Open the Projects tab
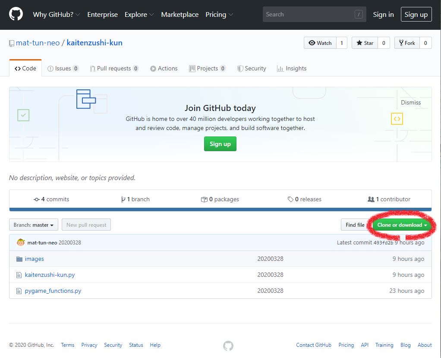The height and width of the screenshot is (358, 441). 207,68
